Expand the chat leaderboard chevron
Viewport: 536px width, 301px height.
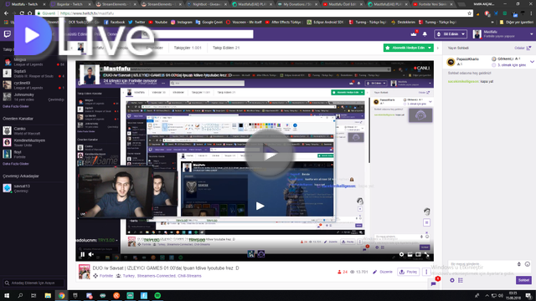tap(532, 62)
